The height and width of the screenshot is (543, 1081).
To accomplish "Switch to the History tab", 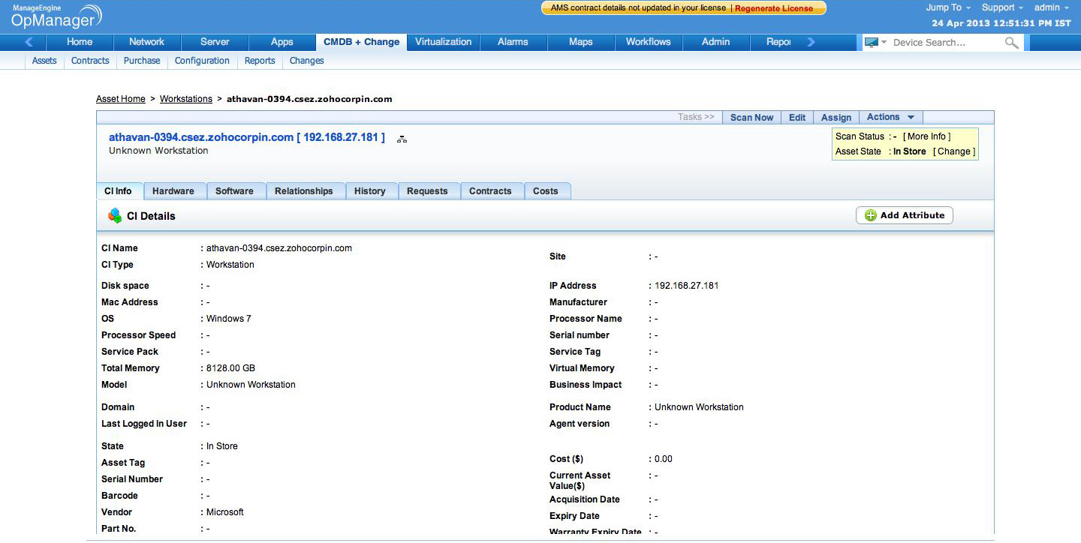I will tap(370, 191).
